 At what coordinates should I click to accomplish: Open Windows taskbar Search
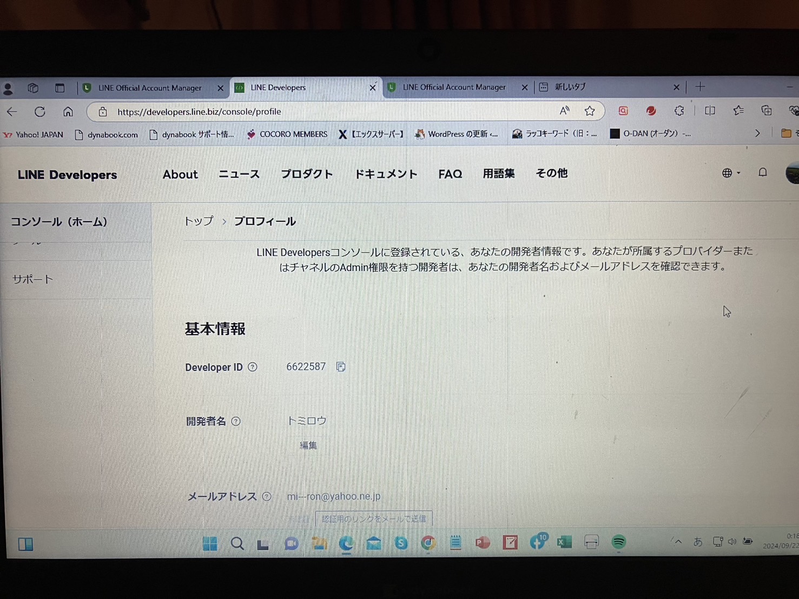pyautogui.click(x=237, y=543)
